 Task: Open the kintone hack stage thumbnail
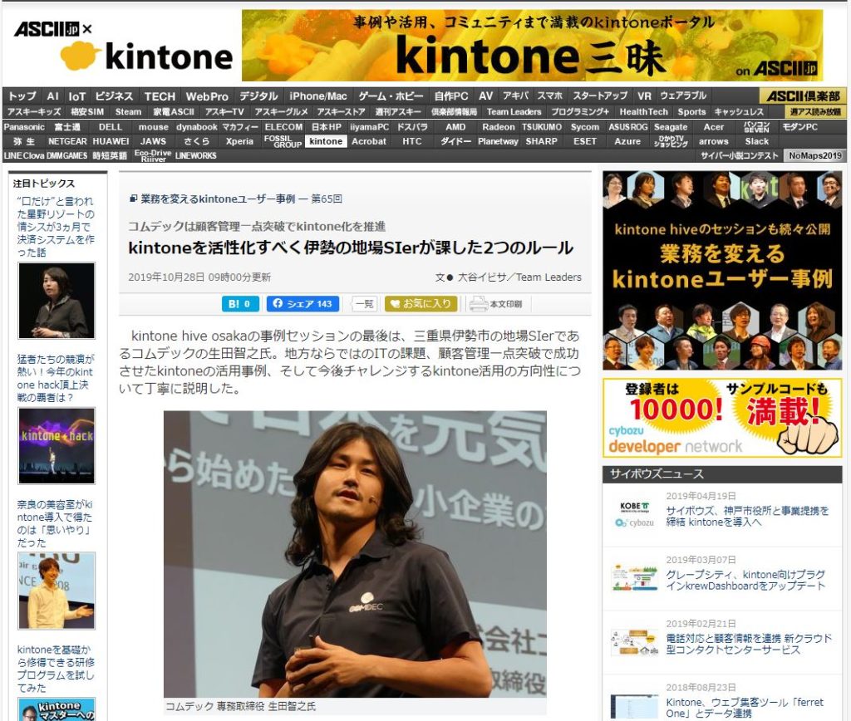pos(57,445)
